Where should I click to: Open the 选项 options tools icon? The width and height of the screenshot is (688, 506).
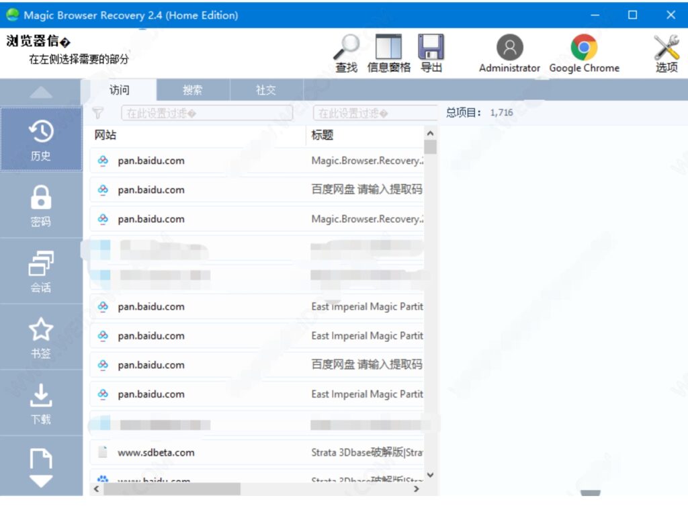tap(666, 48)
